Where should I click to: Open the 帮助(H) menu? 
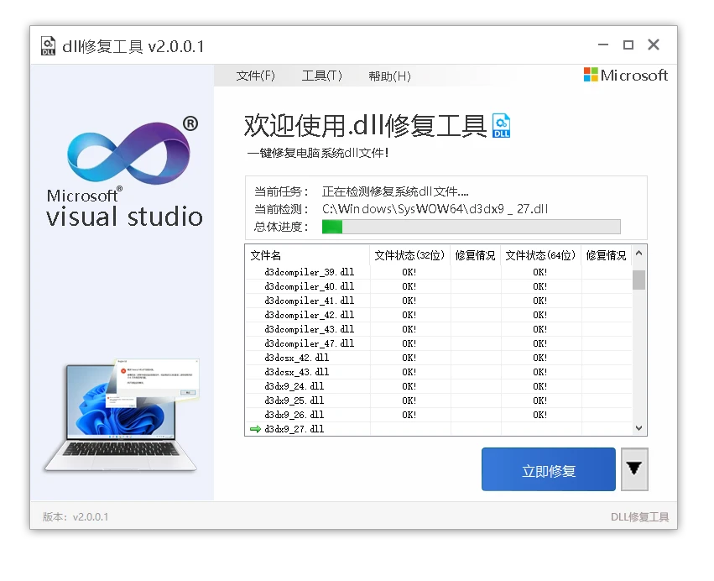pyautogui.click(x=390, y=76)
